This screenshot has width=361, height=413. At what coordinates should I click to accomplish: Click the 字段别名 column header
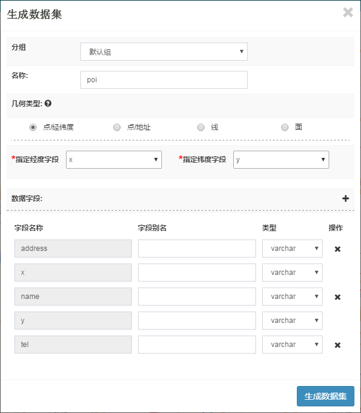tap(152, 228)
